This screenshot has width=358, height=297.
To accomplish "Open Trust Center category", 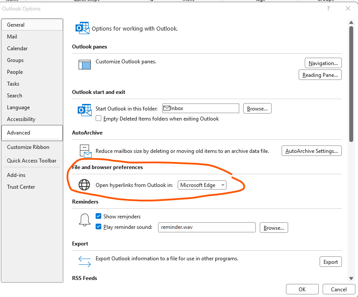I will [32, 187].
